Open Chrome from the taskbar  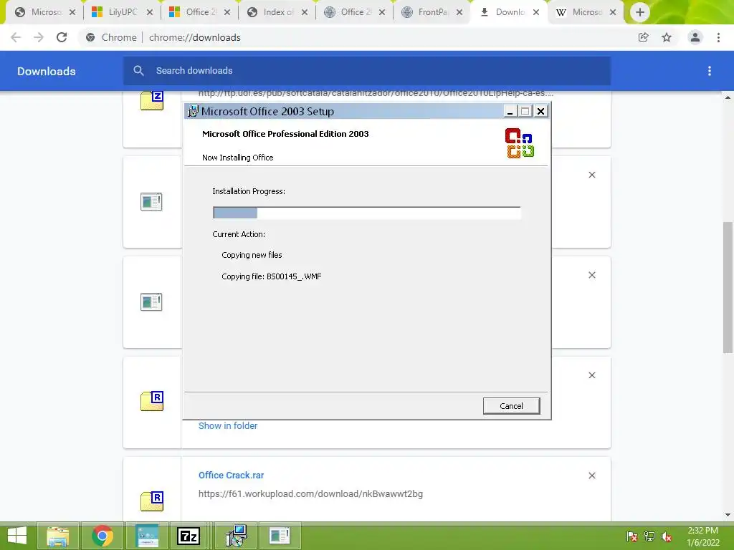tap(103, 536)
